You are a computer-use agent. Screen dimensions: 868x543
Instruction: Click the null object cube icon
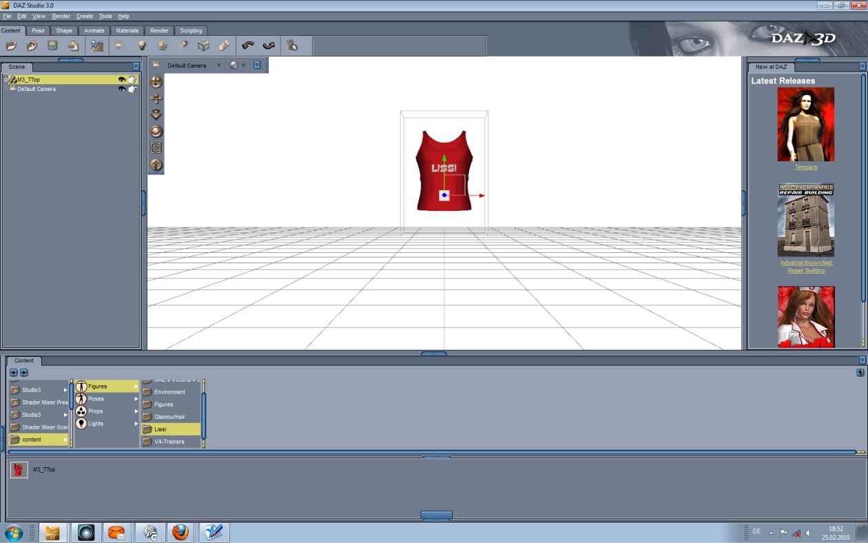click(204, 46)
